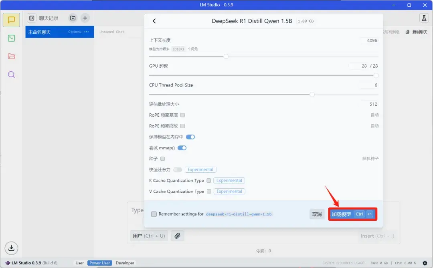Click the 聊天记录 header label
The width and height of the screenshot is (433, 268).
click(x=49, y=18)
